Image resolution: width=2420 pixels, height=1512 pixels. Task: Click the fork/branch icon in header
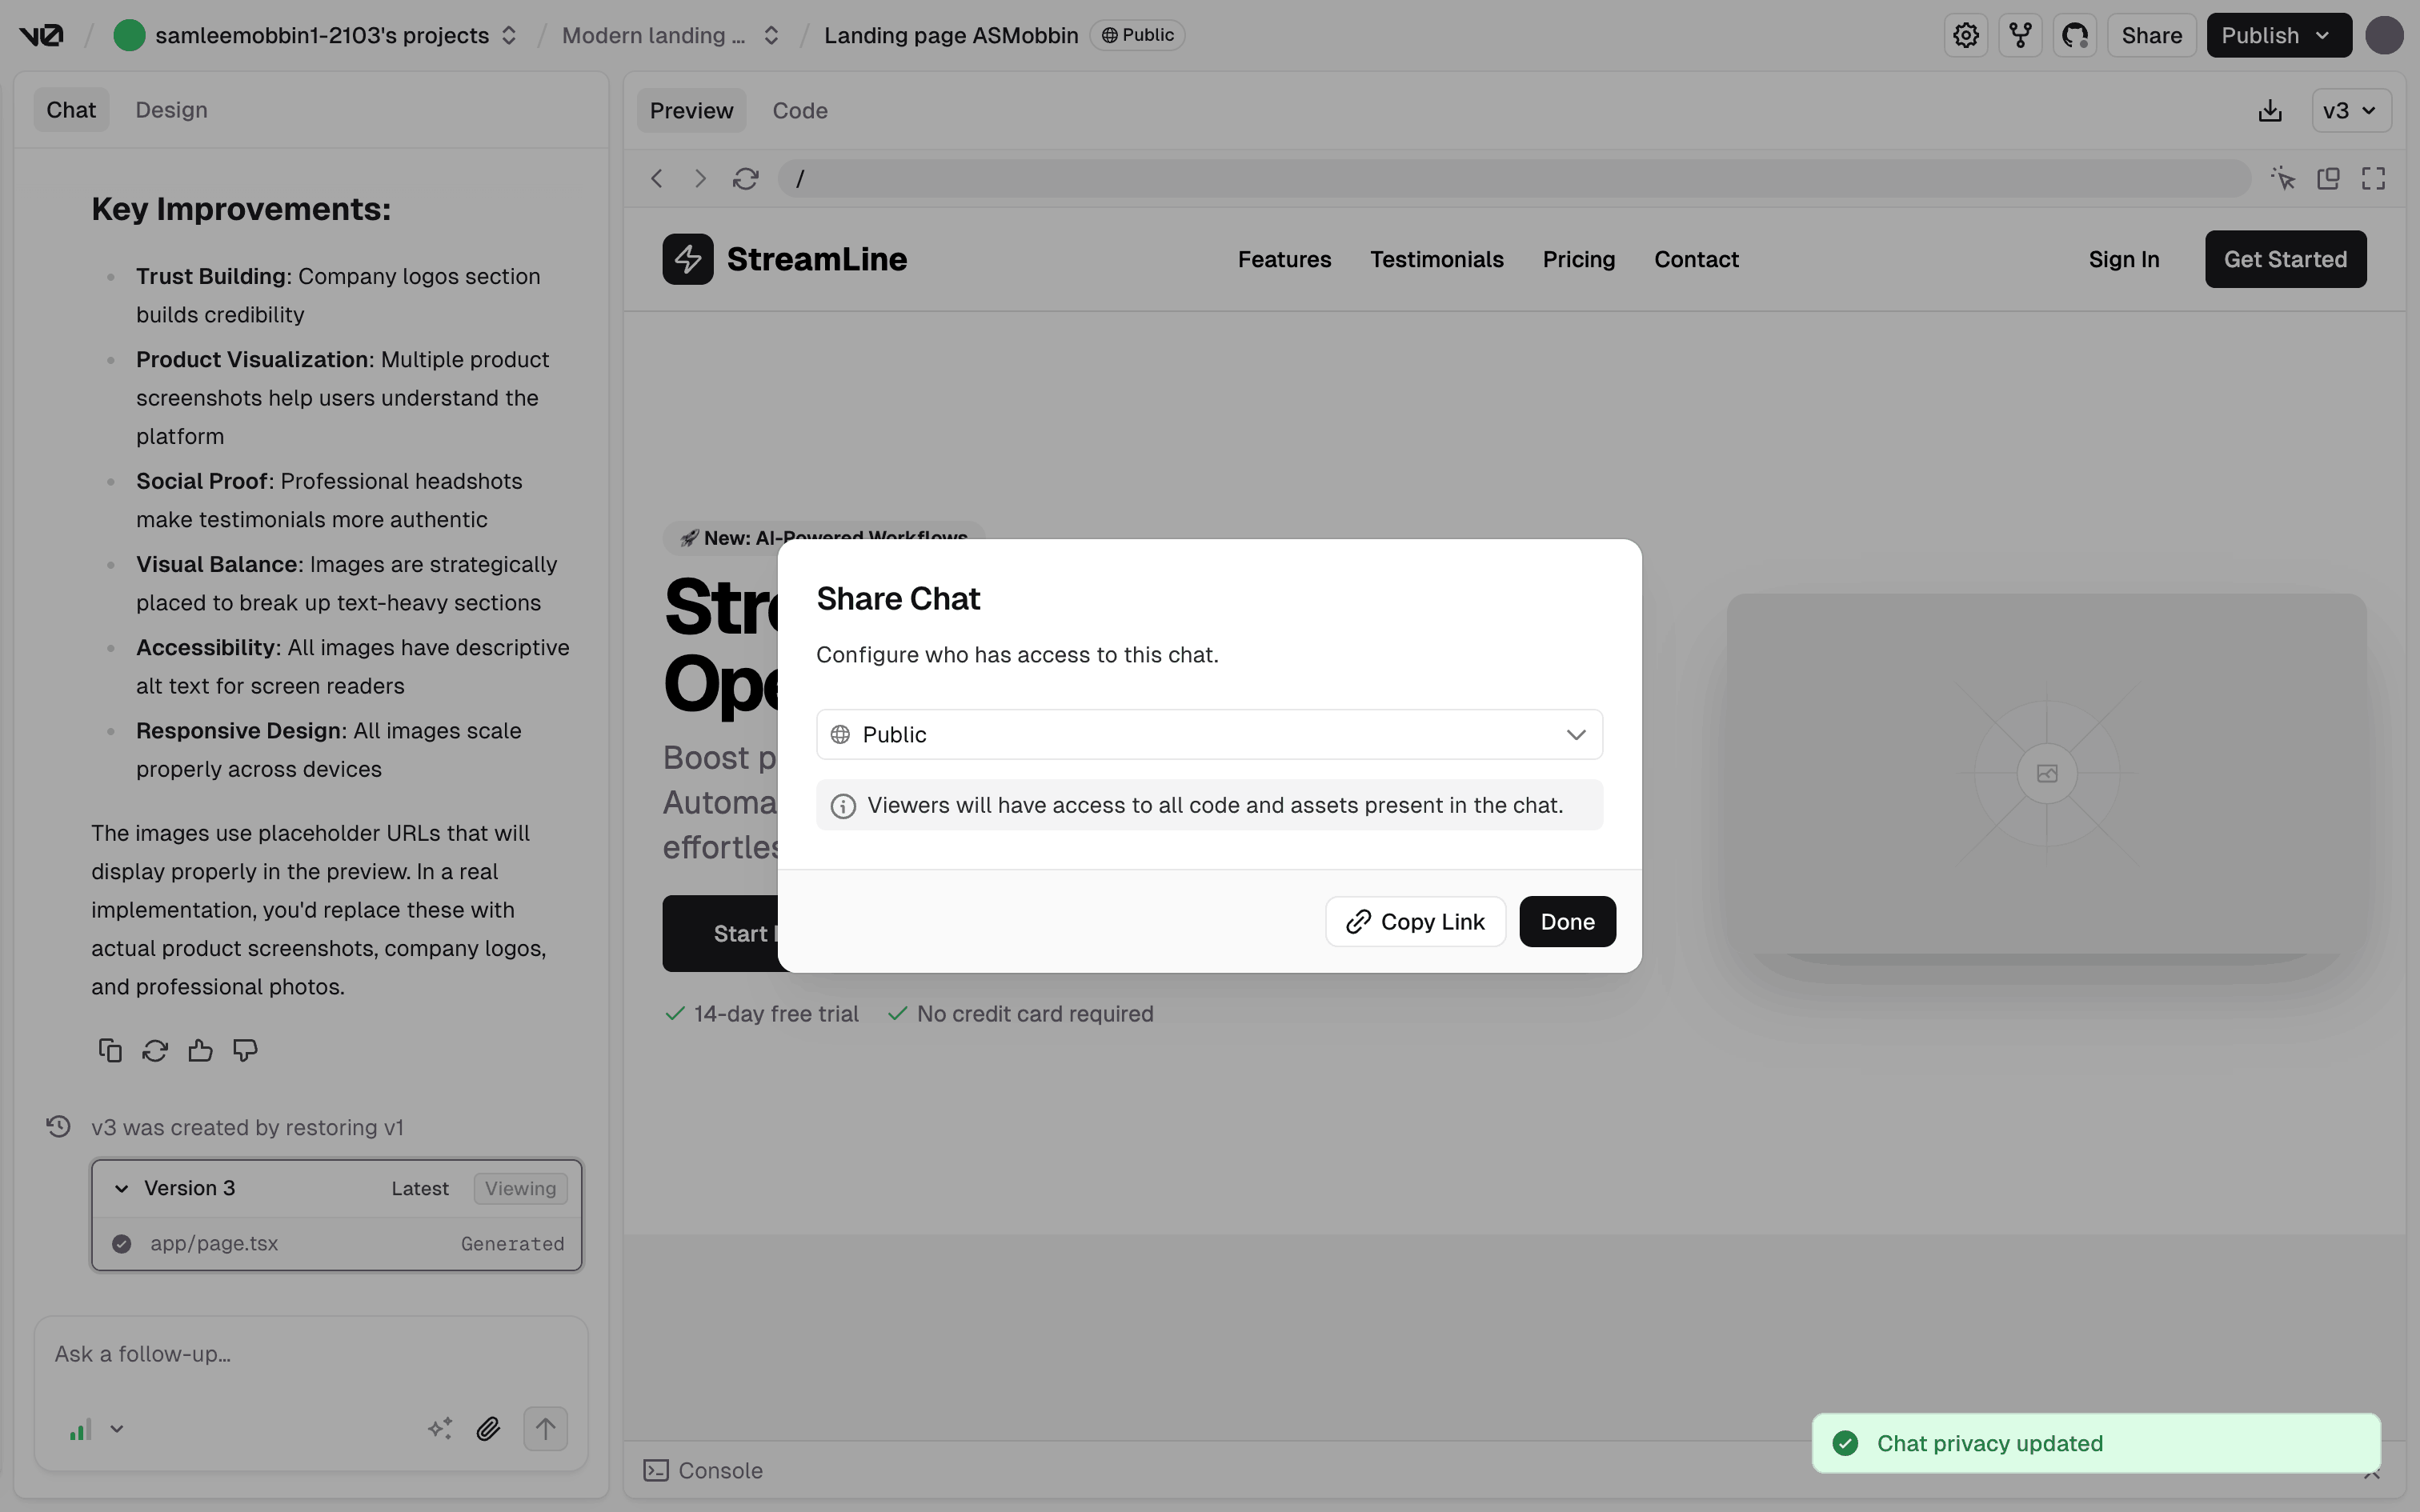2020,36
